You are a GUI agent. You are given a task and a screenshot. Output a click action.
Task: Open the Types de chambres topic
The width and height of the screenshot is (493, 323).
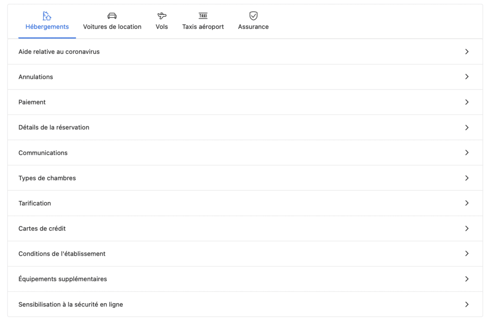tap(47, 178)
